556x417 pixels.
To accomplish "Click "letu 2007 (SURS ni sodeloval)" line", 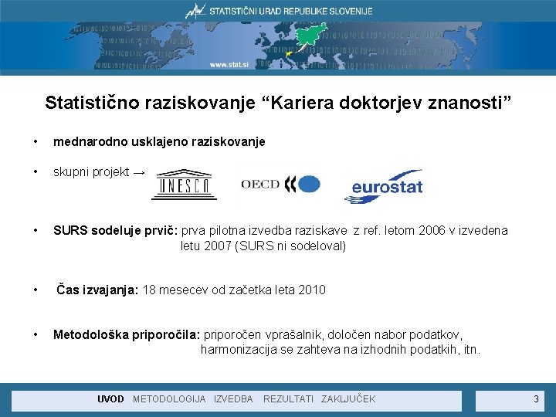I will [x=263, y=246].
